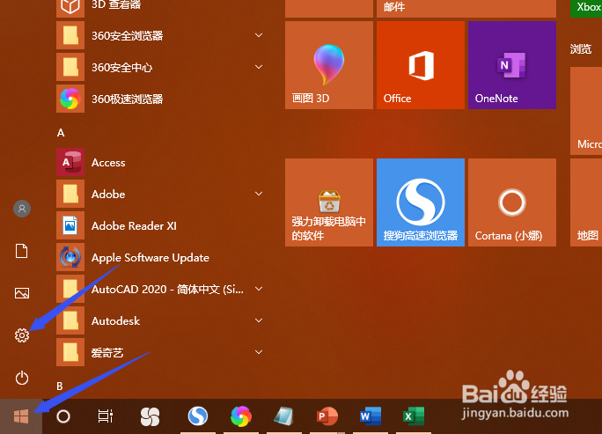Open the 地图 tile
602x434 pixels.
click(x=586, y=202)
